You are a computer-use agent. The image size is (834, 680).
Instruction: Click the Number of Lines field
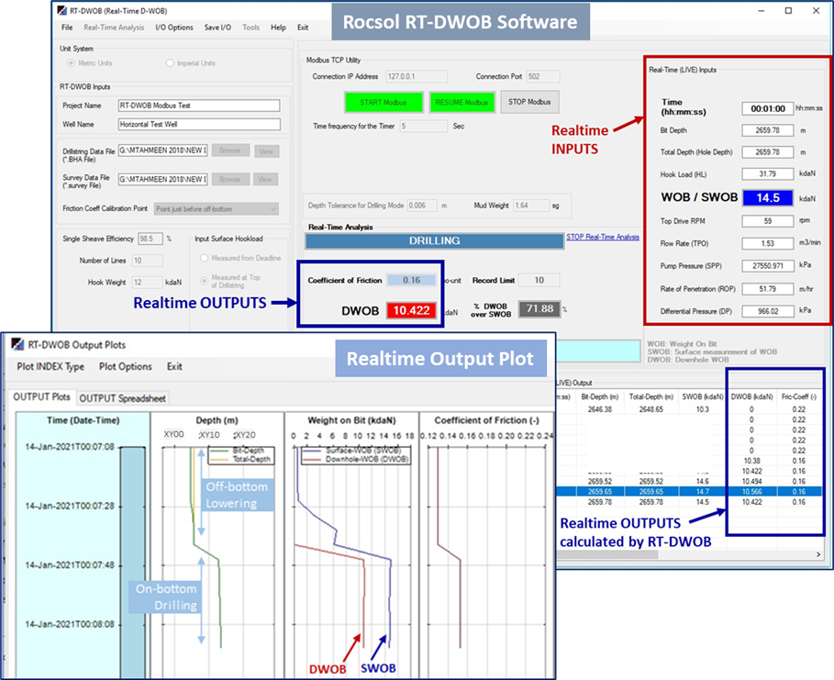148,261
